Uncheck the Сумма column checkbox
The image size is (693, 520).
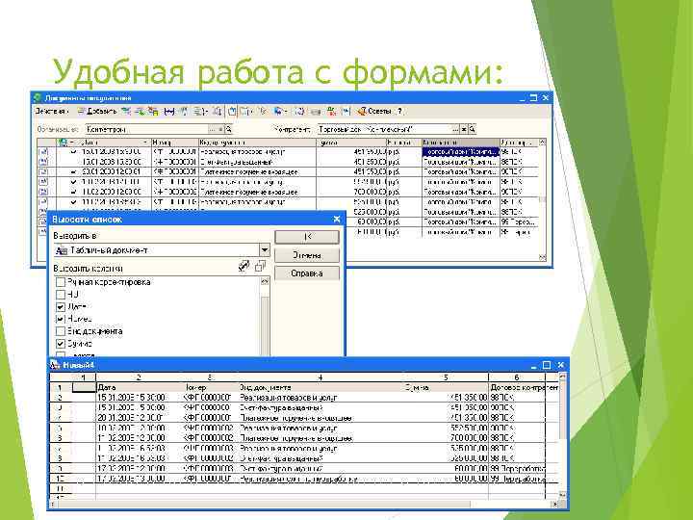(x=61, y=344)
